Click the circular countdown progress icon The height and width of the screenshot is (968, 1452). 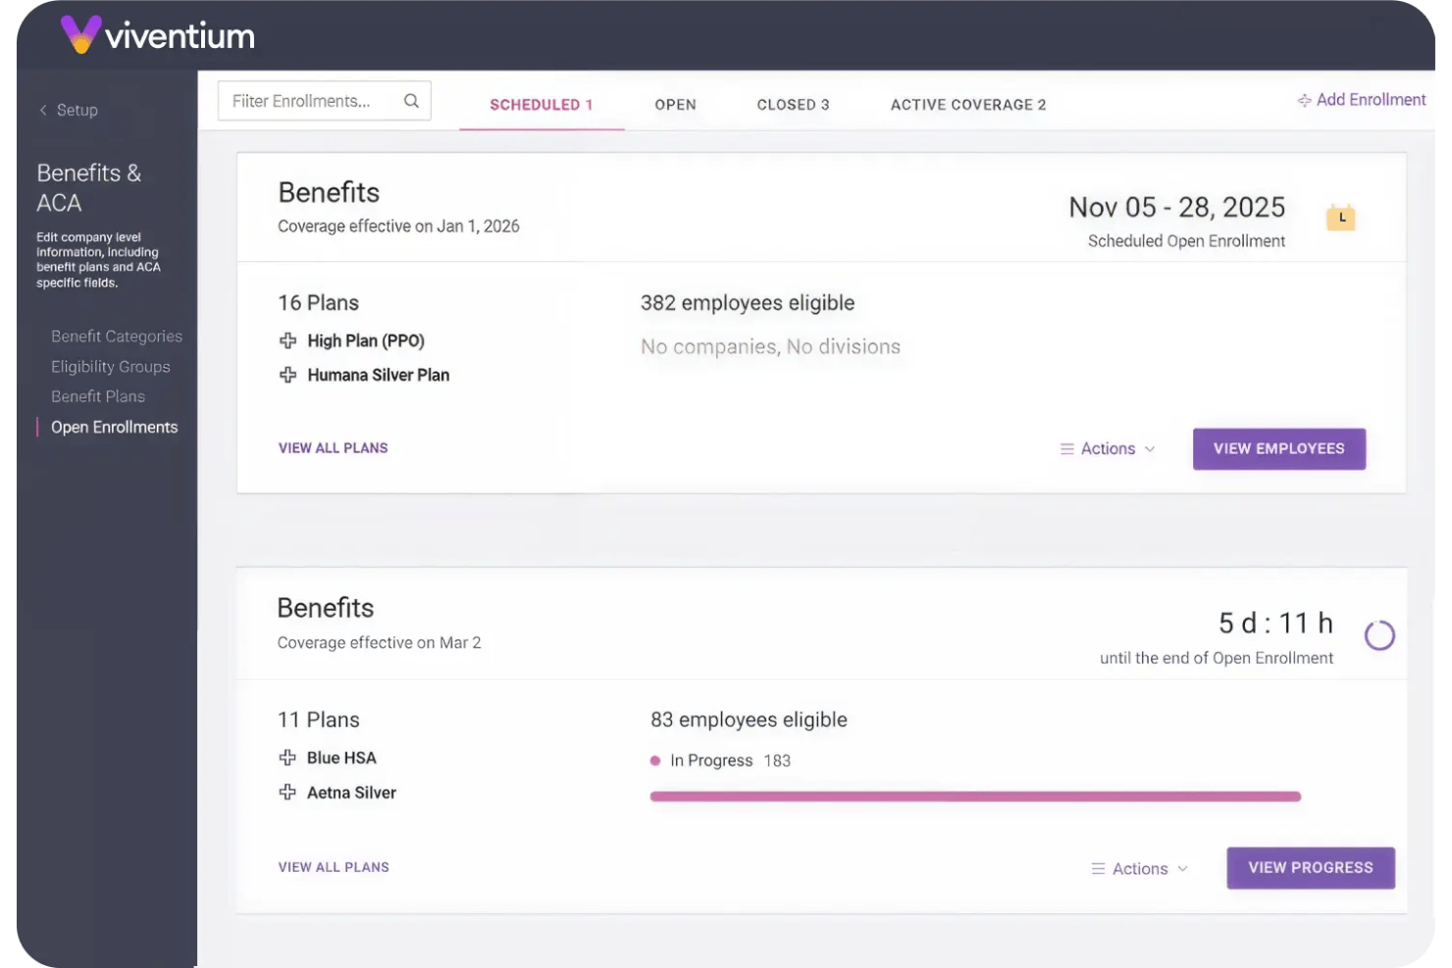coord(1379,636)
